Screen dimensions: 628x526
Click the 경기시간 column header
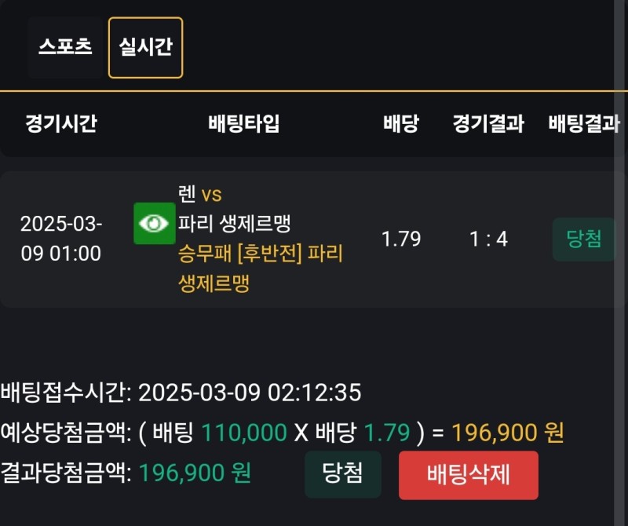pyautogui.click(x=60, y=124)
